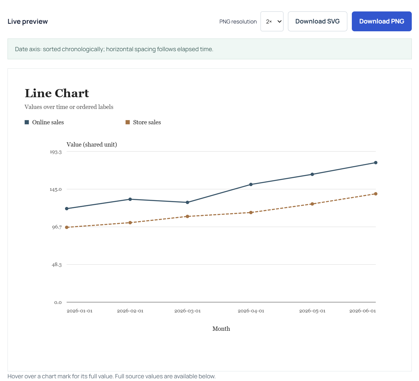The image size is (419, 381).
Task: Click the Line Chart title text
Action: tap(57, 93)
